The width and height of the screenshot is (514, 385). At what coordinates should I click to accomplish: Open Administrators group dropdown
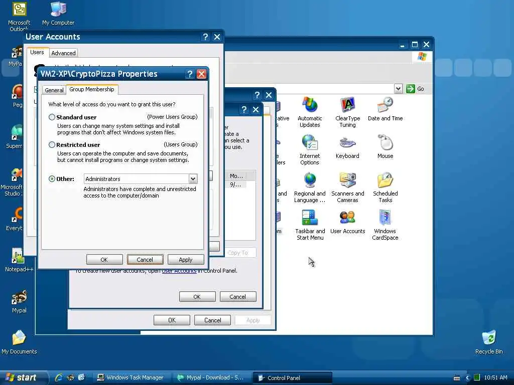(x=193, y=179)
